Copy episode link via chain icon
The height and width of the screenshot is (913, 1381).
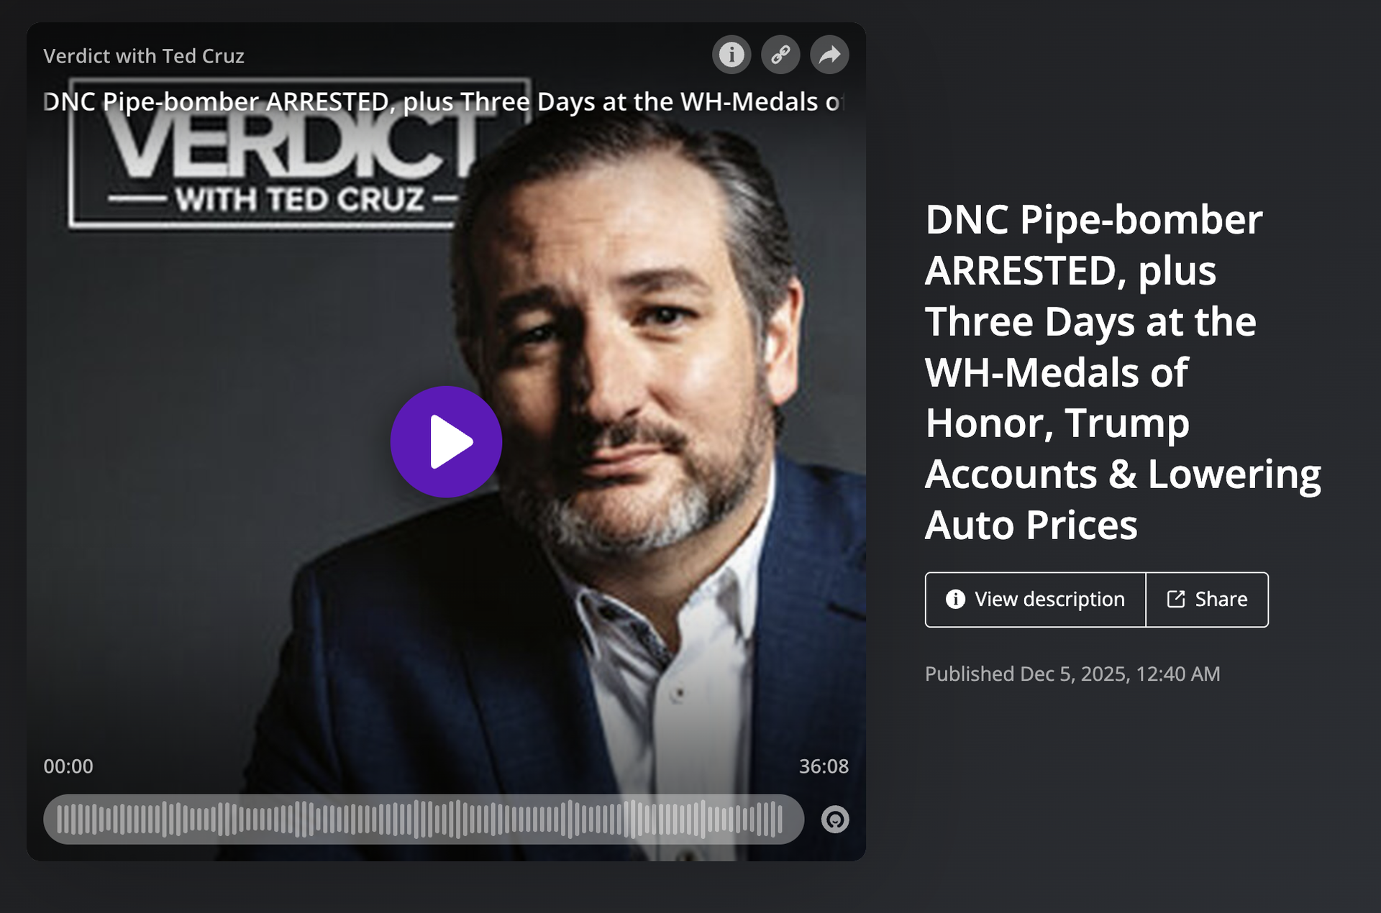[x=780, y=55]
